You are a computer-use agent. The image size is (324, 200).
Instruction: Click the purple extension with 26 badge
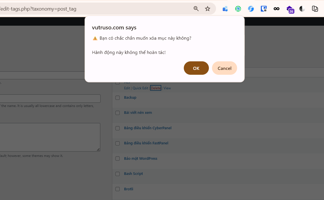click(290, 9)
